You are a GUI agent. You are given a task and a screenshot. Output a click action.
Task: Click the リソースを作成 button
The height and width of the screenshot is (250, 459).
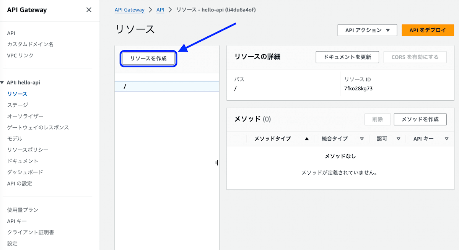tap(148, 59)
